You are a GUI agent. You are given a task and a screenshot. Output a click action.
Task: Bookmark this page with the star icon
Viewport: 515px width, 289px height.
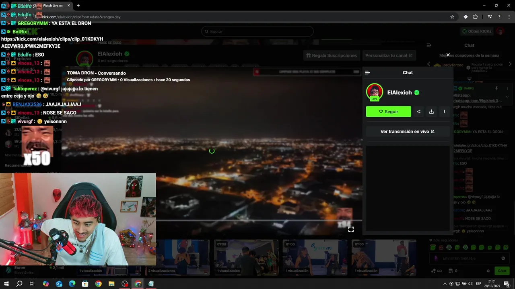(452, 17)
